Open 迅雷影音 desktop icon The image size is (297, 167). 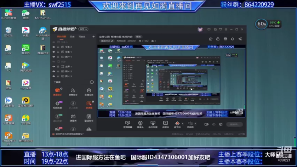pyautogui.click(x=8, y=102)
